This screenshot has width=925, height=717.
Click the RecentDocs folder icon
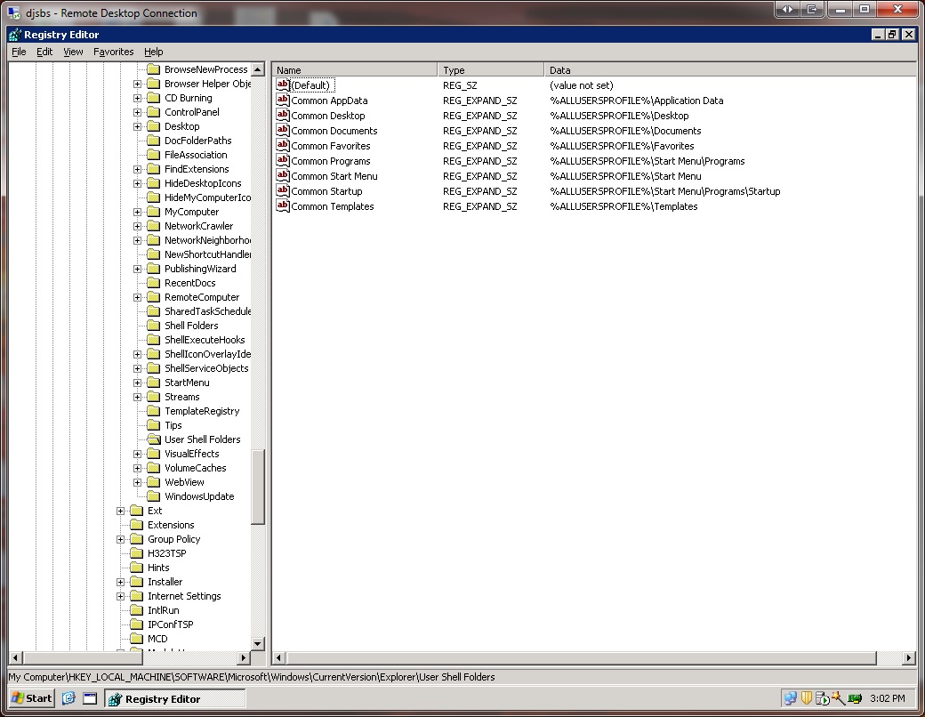[153, 283]
